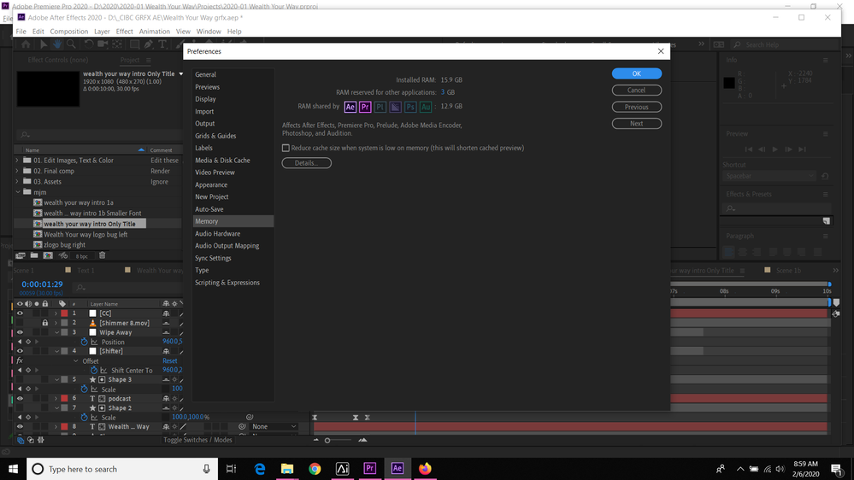
Task: Click the Au icon beside RAM shared by
Action: click(426, 107)
